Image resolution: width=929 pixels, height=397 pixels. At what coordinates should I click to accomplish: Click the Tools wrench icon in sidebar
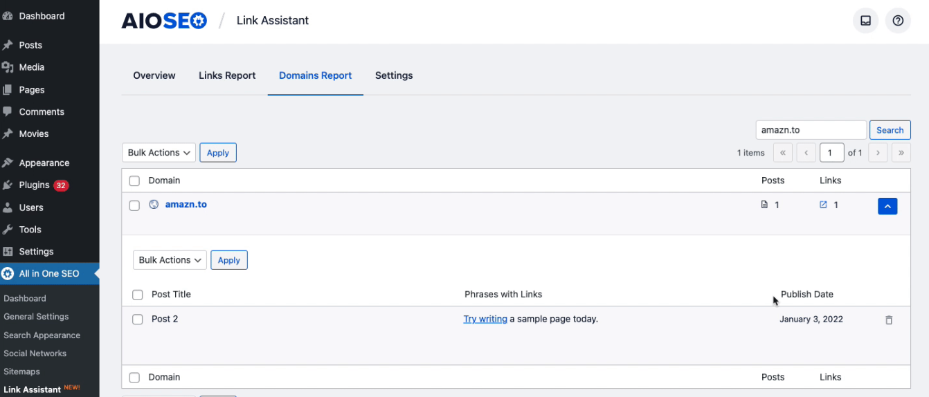8,229
